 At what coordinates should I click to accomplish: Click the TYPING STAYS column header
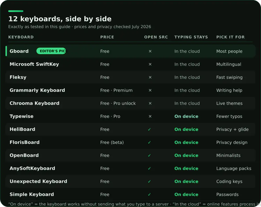(191, 37)
